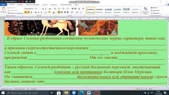This screenshot has width=169, height=95.
Task: Increase the paragraph indent
Action: 75,9
